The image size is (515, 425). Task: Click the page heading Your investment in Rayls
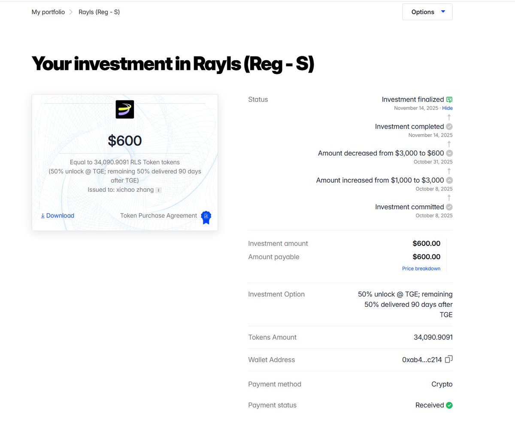tap(173, 64)
